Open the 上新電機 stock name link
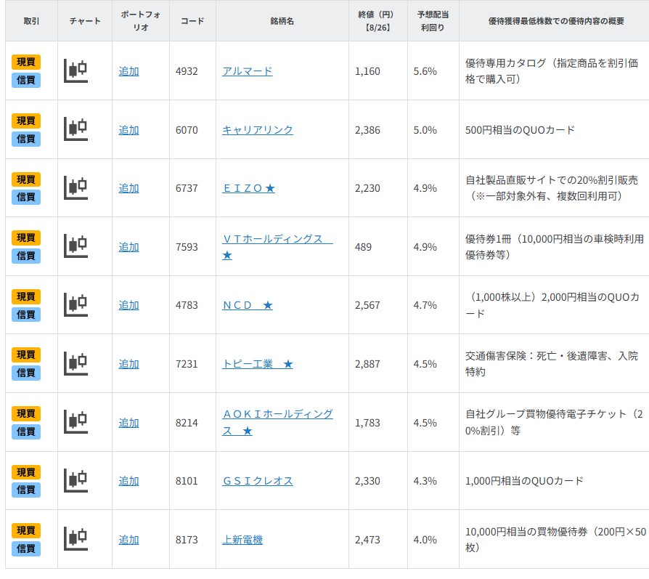The image size is (649, 579). (242, 540)
